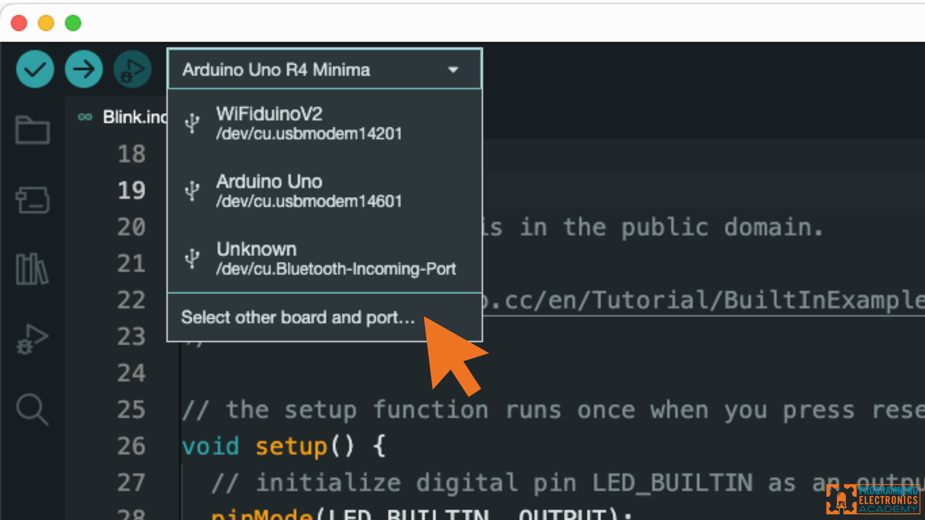Click line number 19 in the gutter
925x520 pixels.
[131, 190]
